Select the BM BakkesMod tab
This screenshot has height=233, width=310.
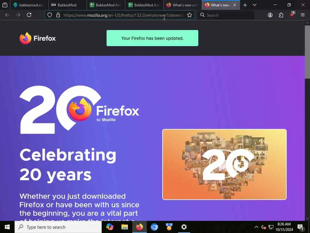pyautogui.click(x=68, y=5)
